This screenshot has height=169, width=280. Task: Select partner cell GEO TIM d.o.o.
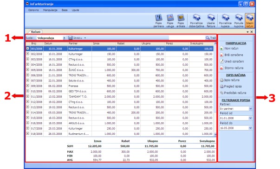[80, 91]
